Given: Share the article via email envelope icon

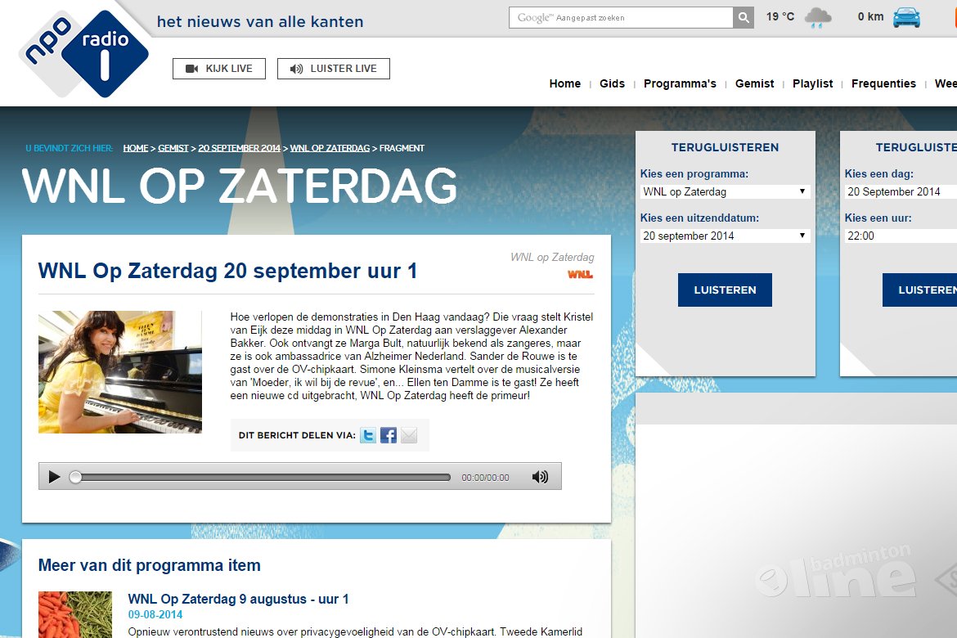Looking at the screenshot, I should (x=409, y=435).
